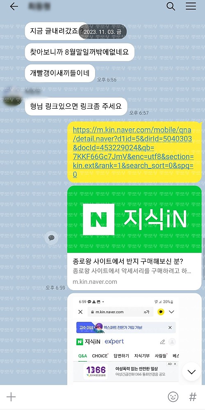Tap the 2023. 11. 03. date badge
Image resolution: width=205 pixels, height=410 pixels.
click(x=103, y=32)
